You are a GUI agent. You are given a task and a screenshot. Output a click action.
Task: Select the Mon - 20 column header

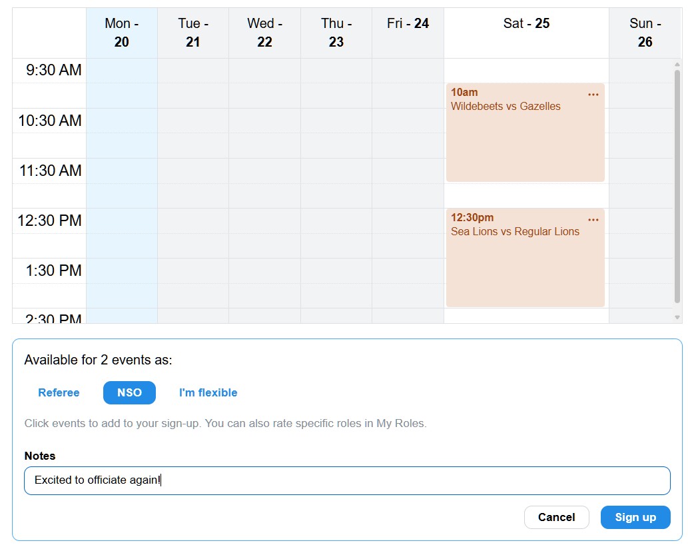tap(121, 33)
